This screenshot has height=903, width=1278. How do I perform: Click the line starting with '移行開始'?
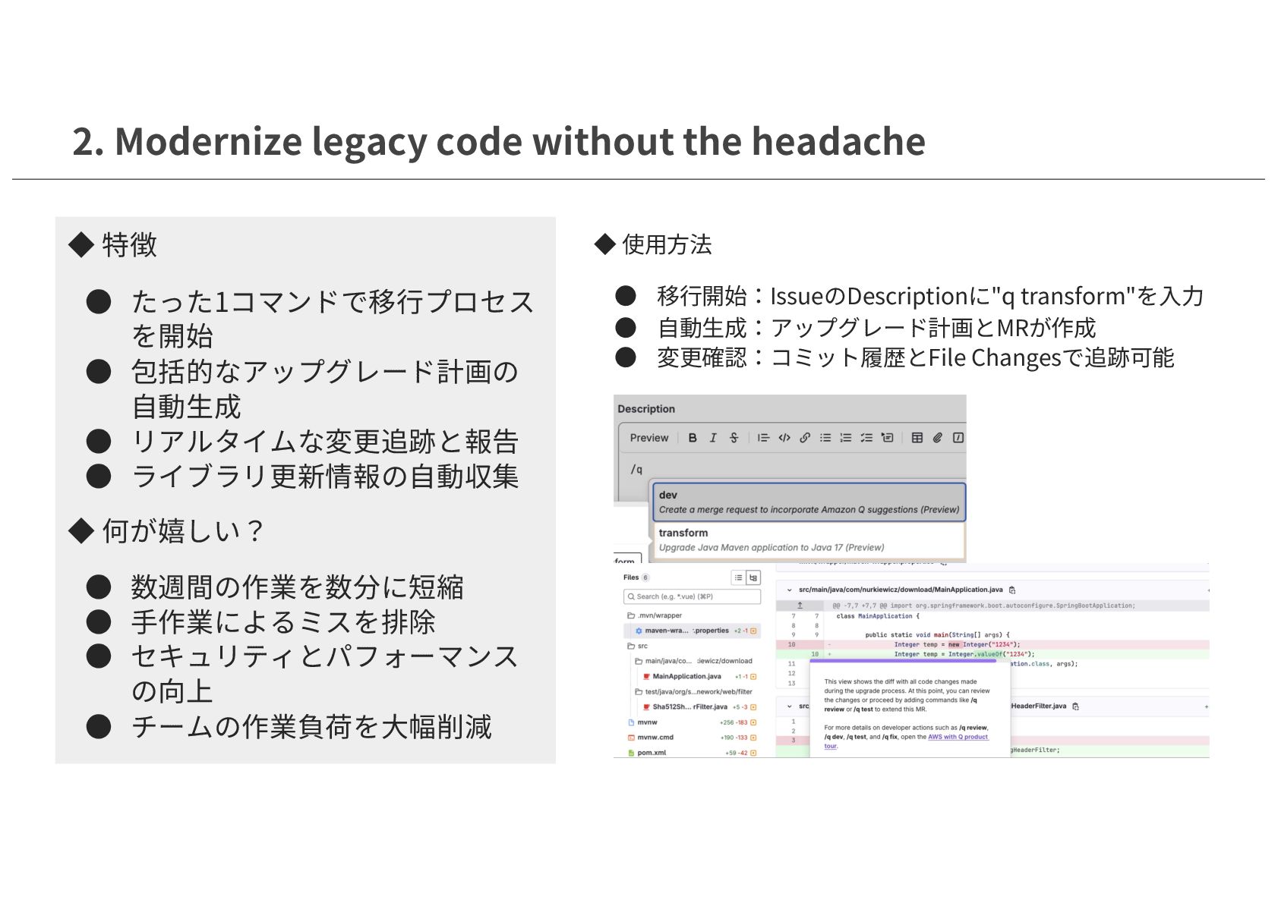point(930,296)
